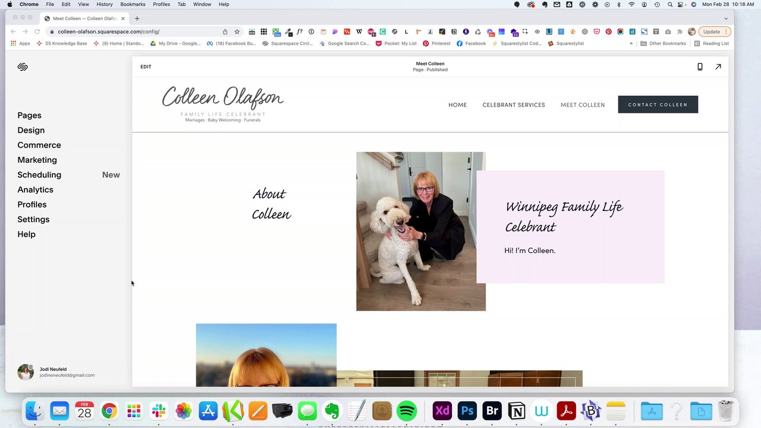Bookmark this page with the star icon
Screen dimensions: 761x428
click(x=237, y=32)
